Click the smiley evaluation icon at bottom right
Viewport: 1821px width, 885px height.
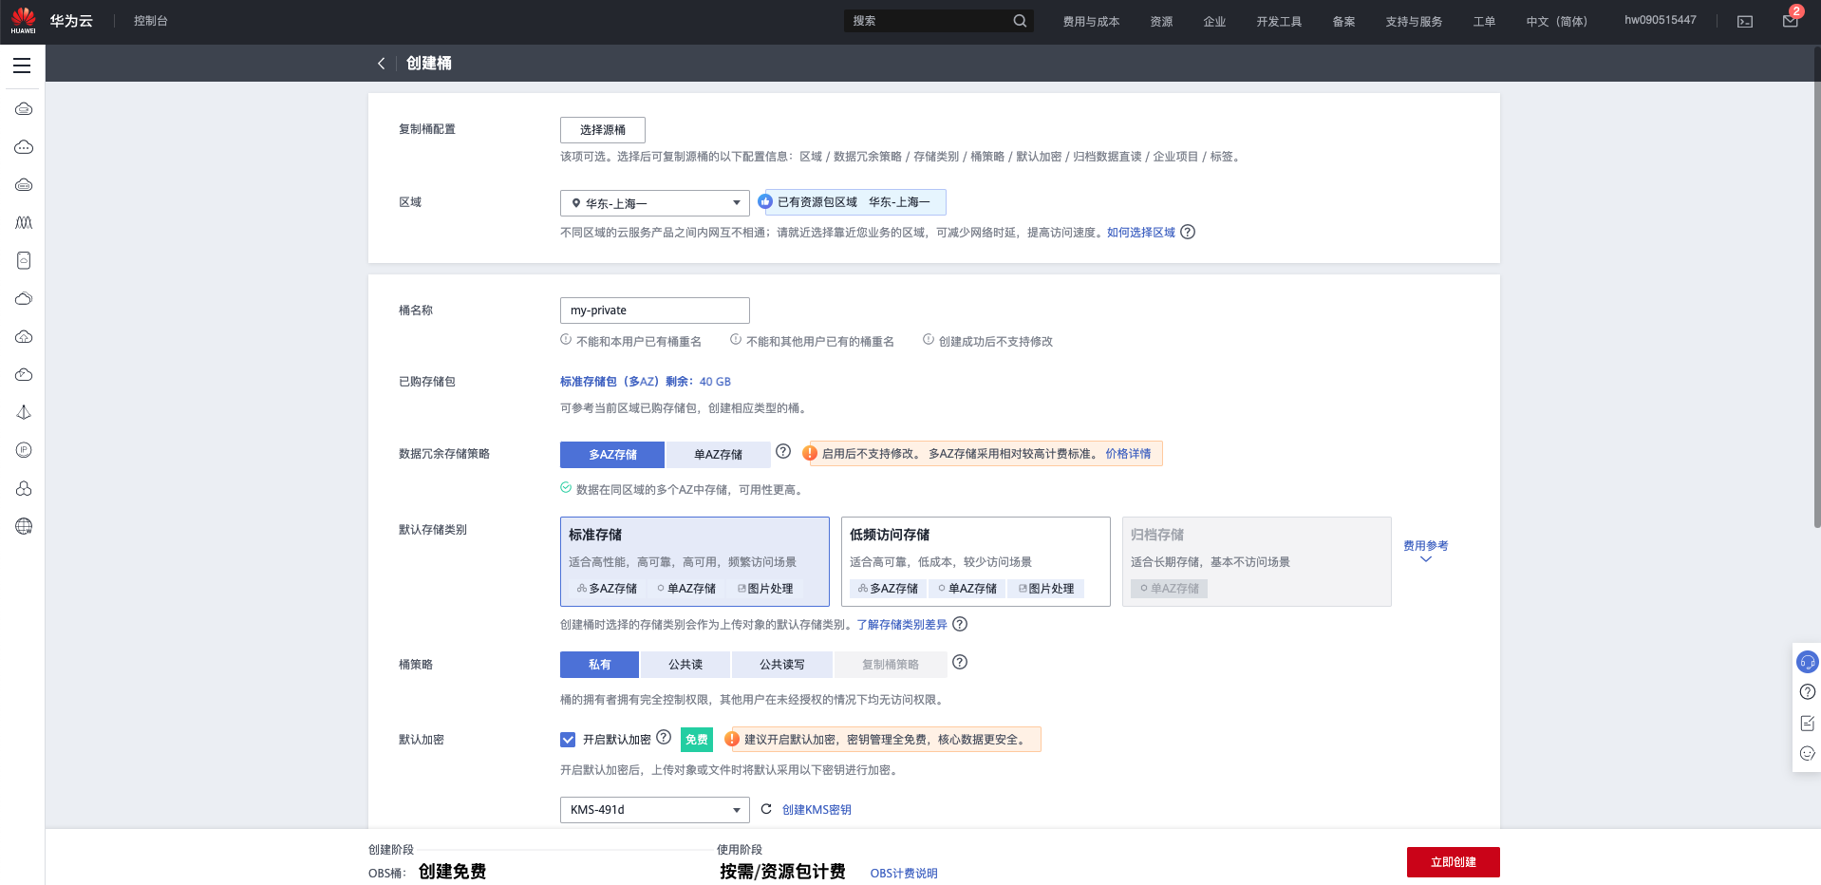tap(1807, 753)
